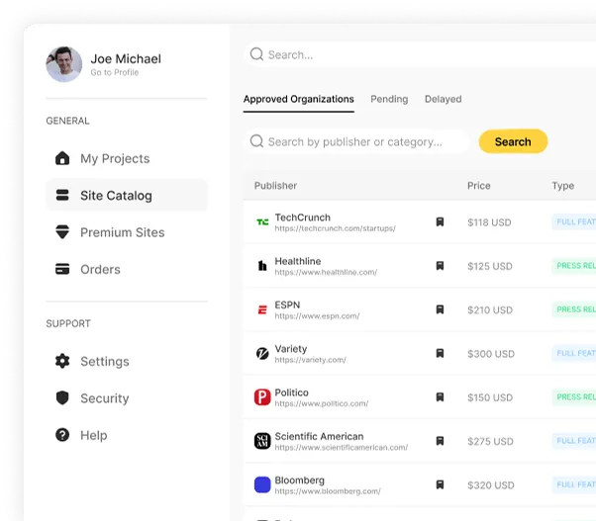596x521 pixels.
Task: Click the Settings gear icon
Action: tap(62, 361)
